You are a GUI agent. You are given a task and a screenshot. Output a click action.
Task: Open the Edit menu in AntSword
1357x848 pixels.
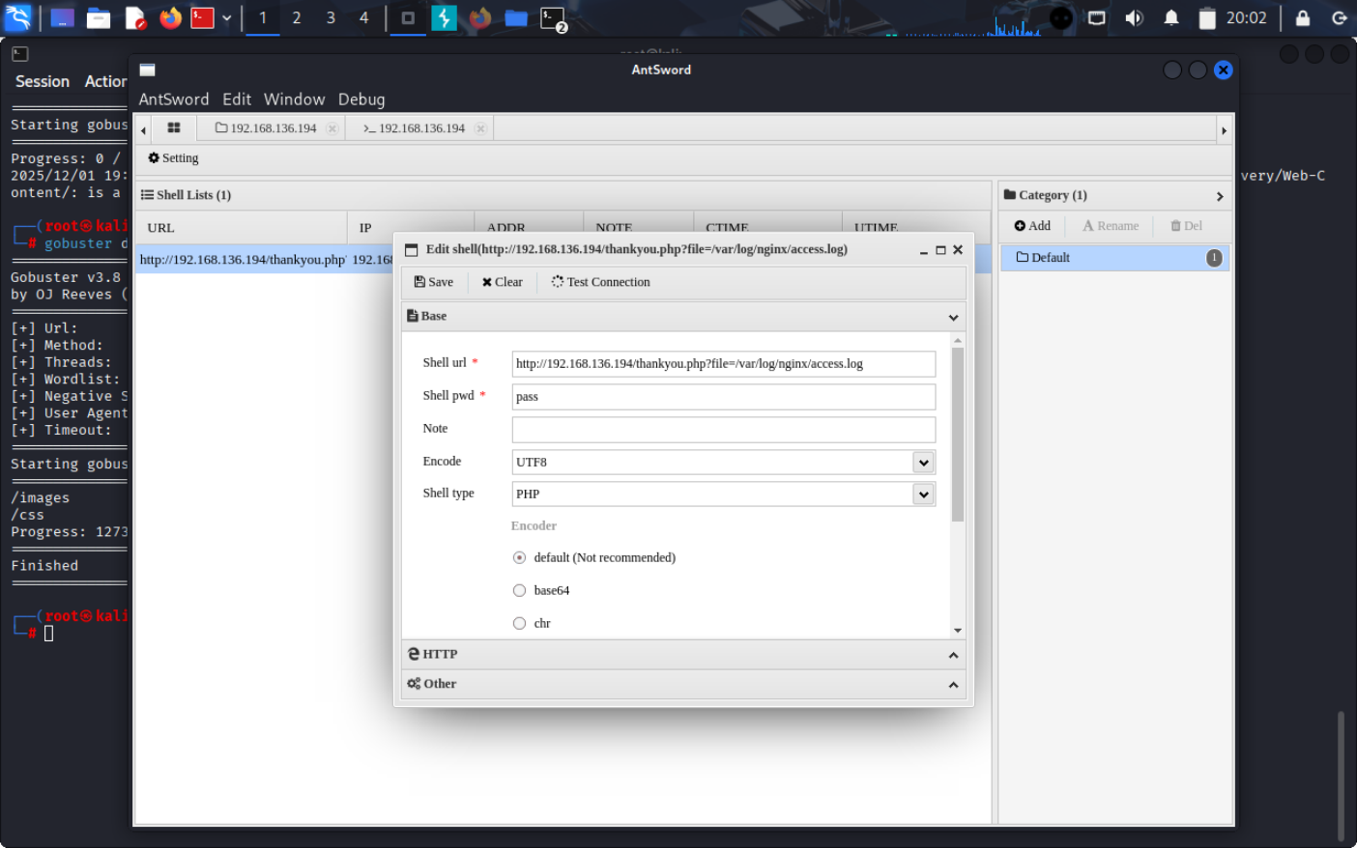click(x=237, y=99)
